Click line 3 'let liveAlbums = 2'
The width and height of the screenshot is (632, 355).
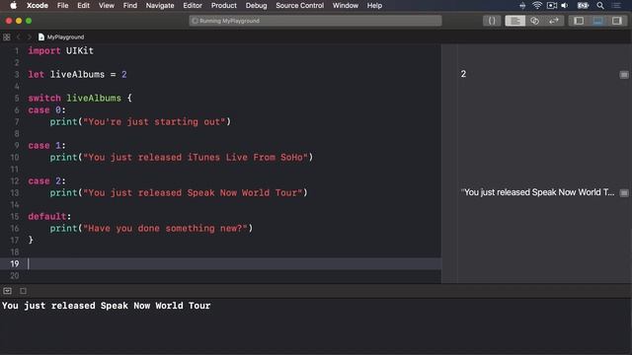point(77,75)
